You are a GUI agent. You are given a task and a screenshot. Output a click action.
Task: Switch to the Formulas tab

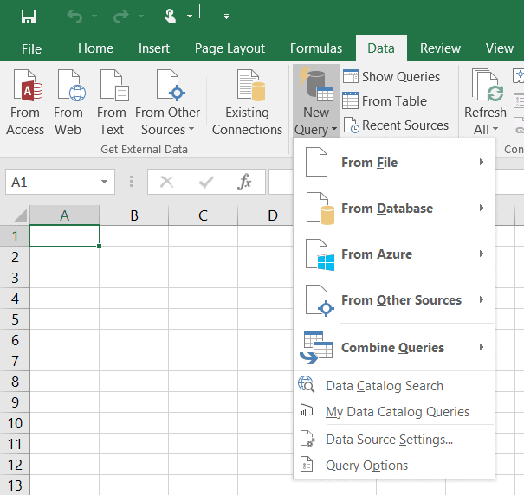316,48
